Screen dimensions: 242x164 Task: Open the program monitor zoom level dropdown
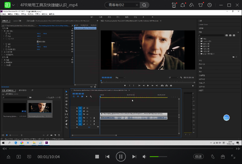120,77
